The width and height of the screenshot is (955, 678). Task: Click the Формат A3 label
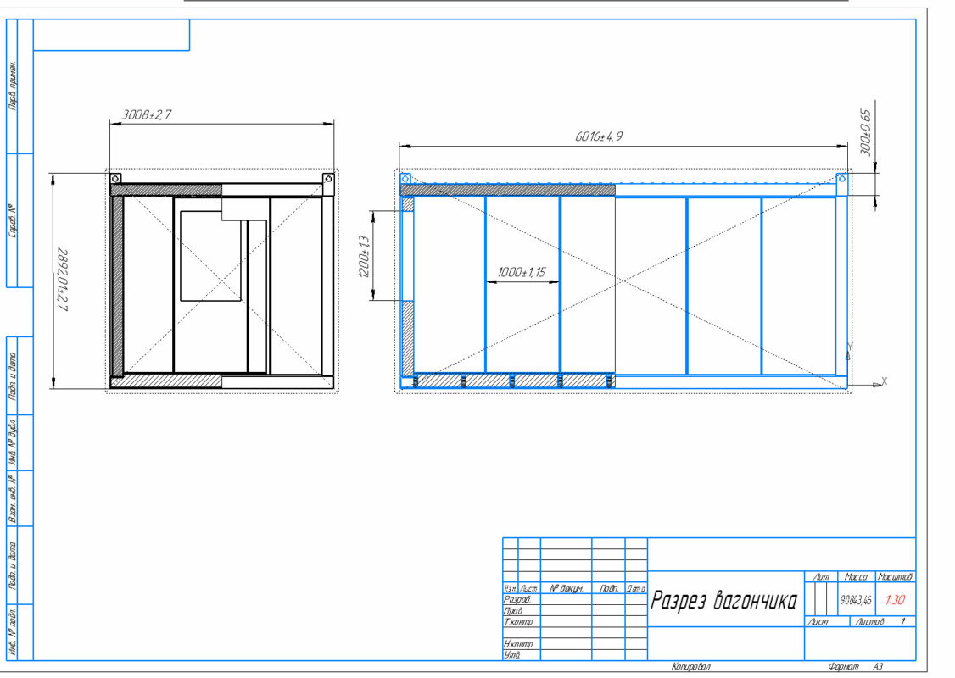(855, 668)
